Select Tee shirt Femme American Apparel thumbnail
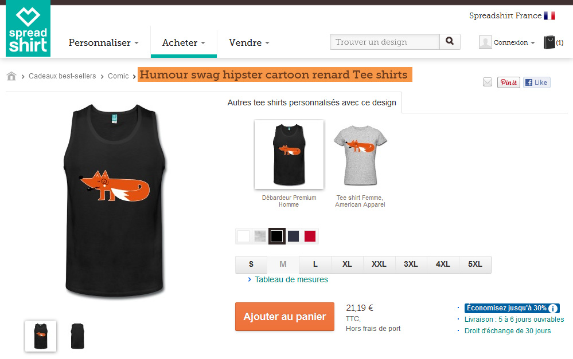This screenshot has width=573, height=359. click(360, 155)
